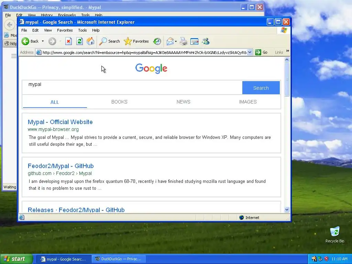Expand the Back button history dropdown arrow

43,41
